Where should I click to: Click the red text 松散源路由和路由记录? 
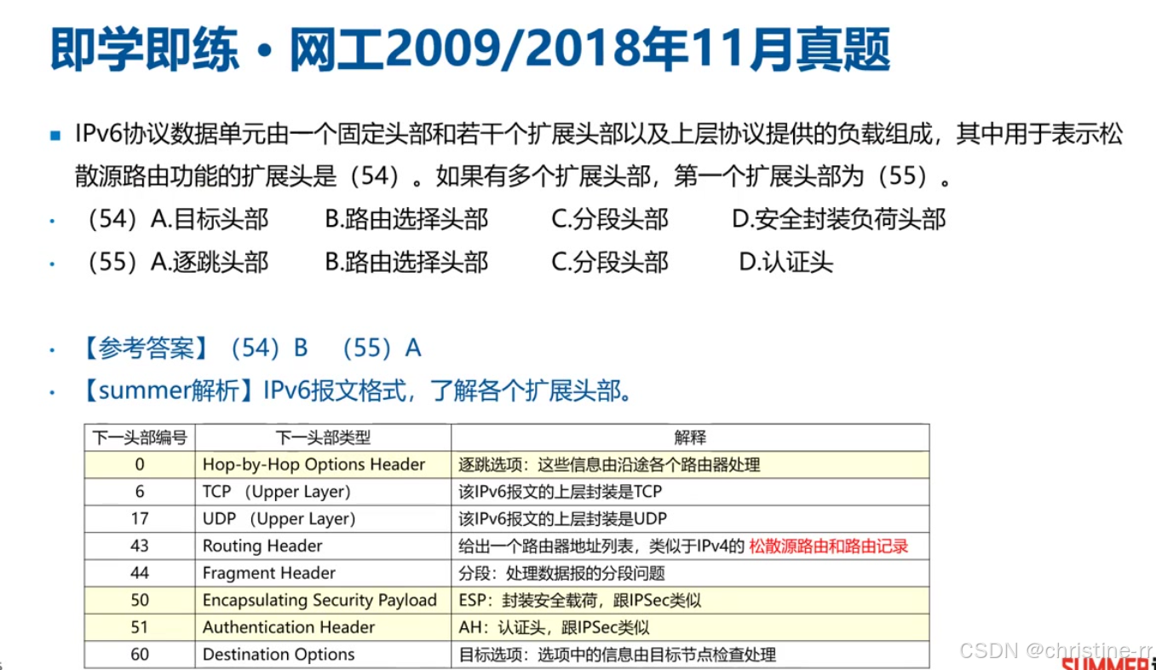point(829,546)
